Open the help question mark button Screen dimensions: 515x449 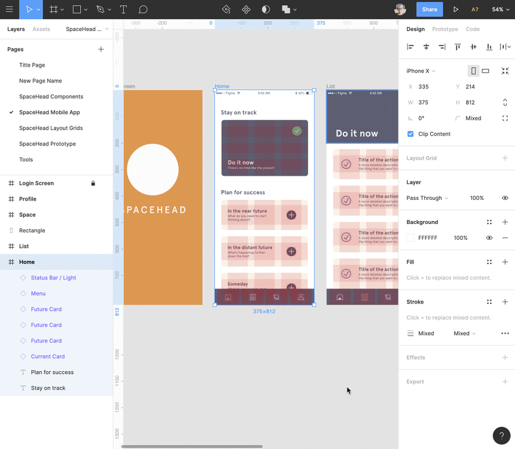[x=502, y=436]
